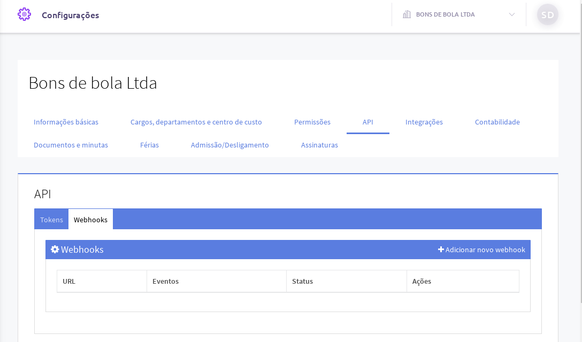Open the Informações básicas tab
Image resolution: width=582 pixels, height=342 pixels.
pos(66,122)
